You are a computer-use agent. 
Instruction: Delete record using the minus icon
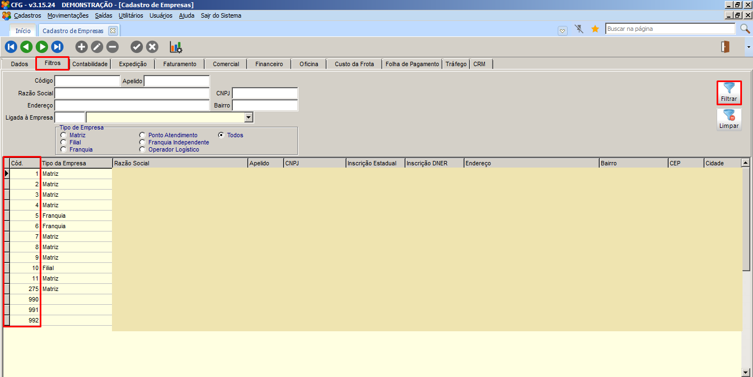pos(112,47)
